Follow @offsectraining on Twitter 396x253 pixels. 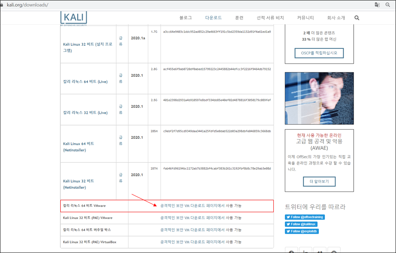tap(305, 217)
